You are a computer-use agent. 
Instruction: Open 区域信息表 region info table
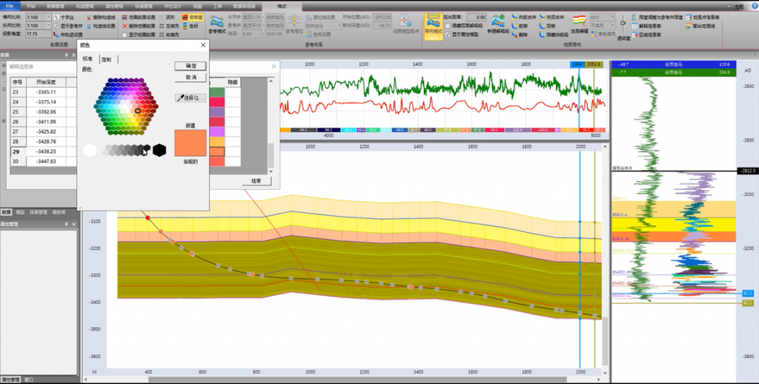646,35
